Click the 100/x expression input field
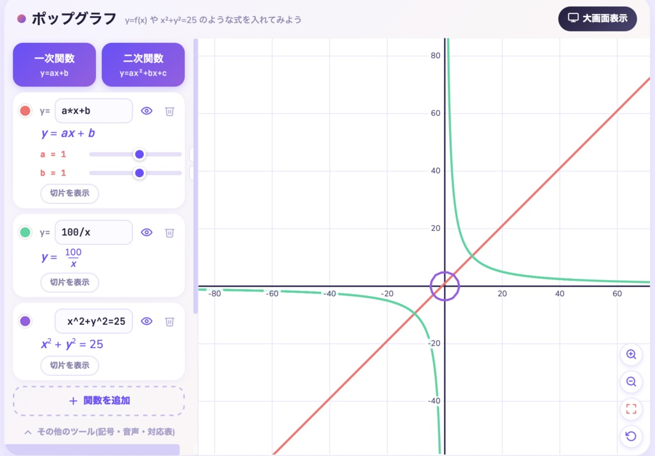This screenshot has width=655, height=456. pos(93,232)
